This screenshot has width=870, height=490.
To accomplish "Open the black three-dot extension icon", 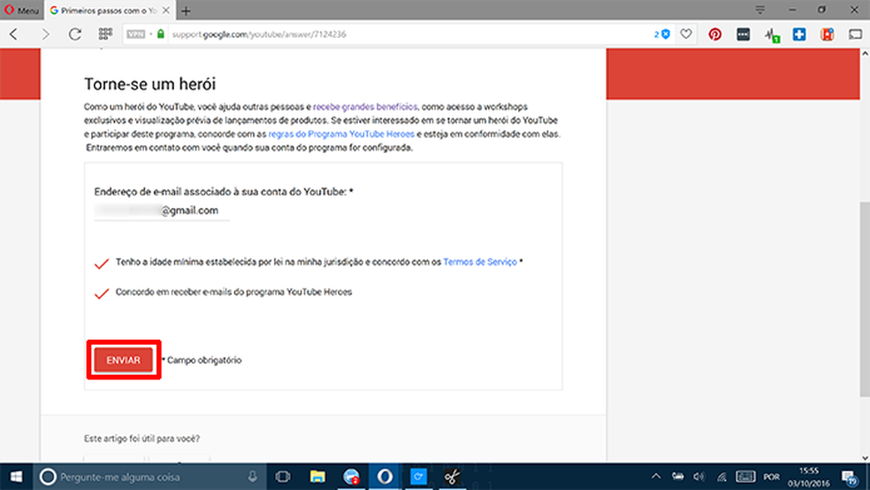I will point(743,34).
